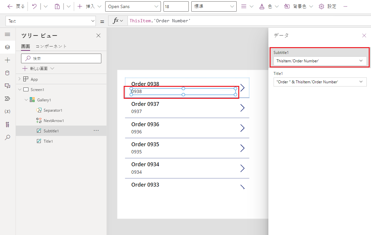The height and width of the screenshot is (235, 371).
Task: Click the 新しい画面 button
Action: (x=39, y=68)
